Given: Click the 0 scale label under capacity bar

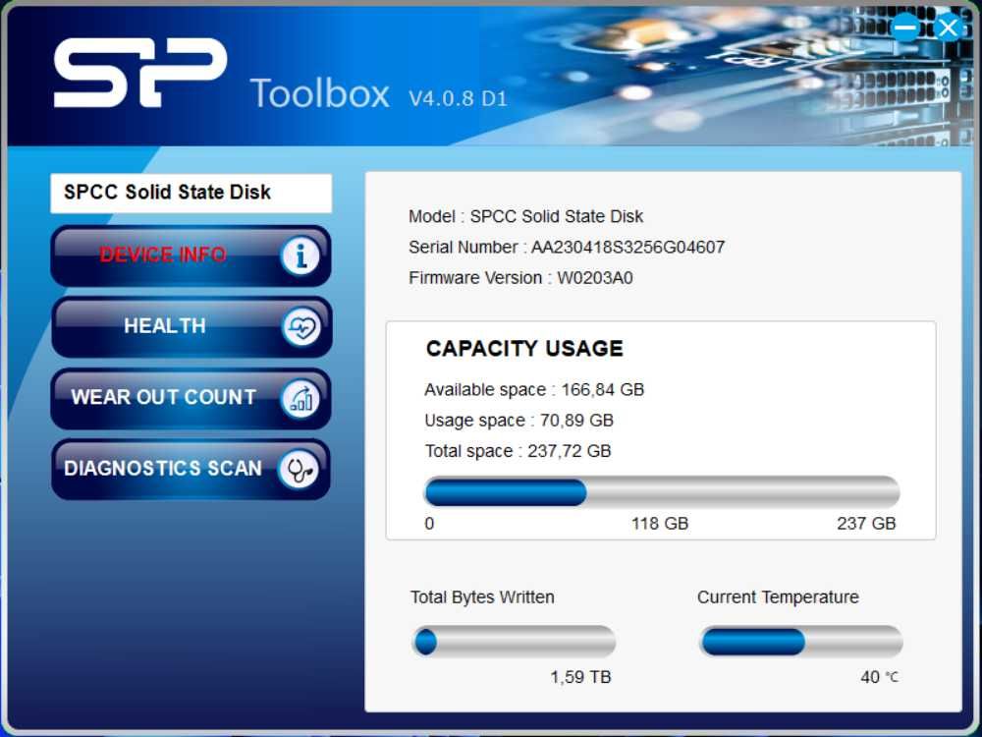Looking at the screenshot, I should click(429, 524).
